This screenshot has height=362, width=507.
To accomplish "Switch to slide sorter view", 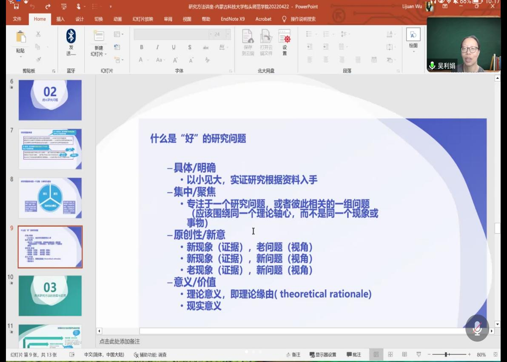I will point(390,354).
